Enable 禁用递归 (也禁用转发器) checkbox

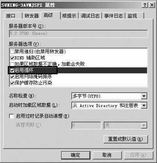pyautogui.click(x=12, y=52)
